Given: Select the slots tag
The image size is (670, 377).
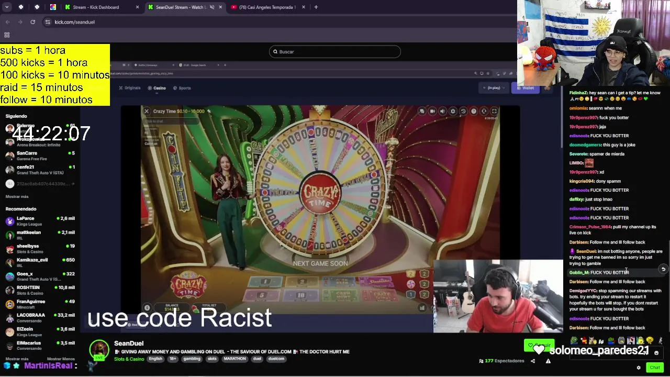Looking at the screenshot, I should click(212, 359).
